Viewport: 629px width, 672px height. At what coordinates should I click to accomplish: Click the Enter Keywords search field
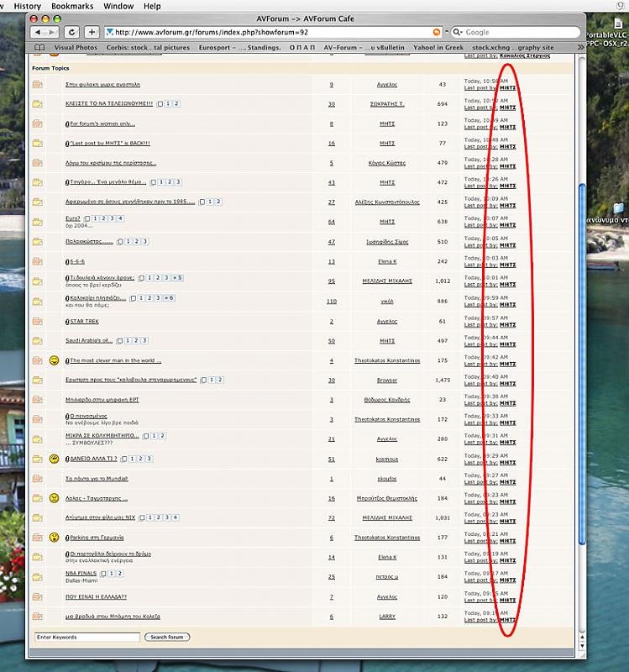click(86, 638)
